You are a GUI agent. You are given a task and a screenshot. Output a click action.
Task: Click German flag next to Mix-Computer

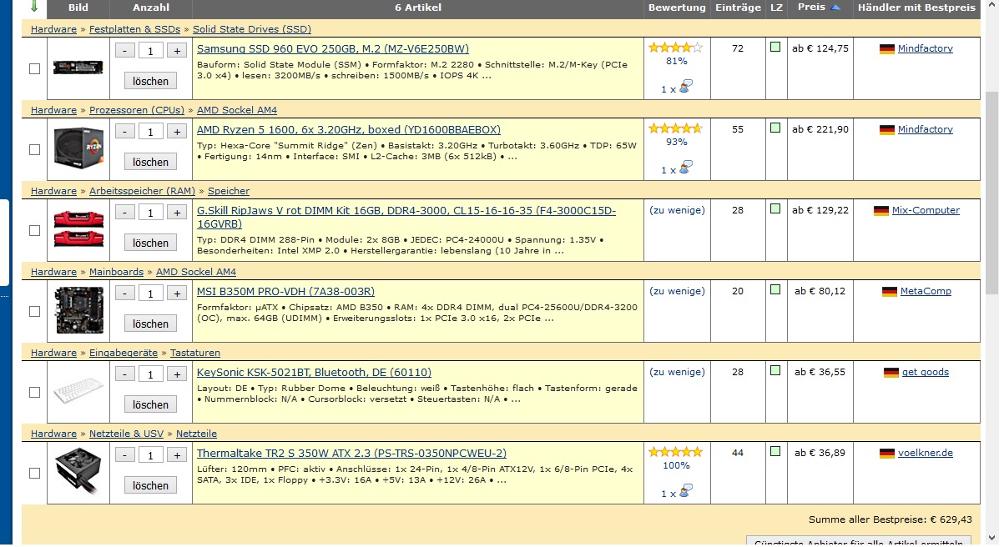click(881, 211)
